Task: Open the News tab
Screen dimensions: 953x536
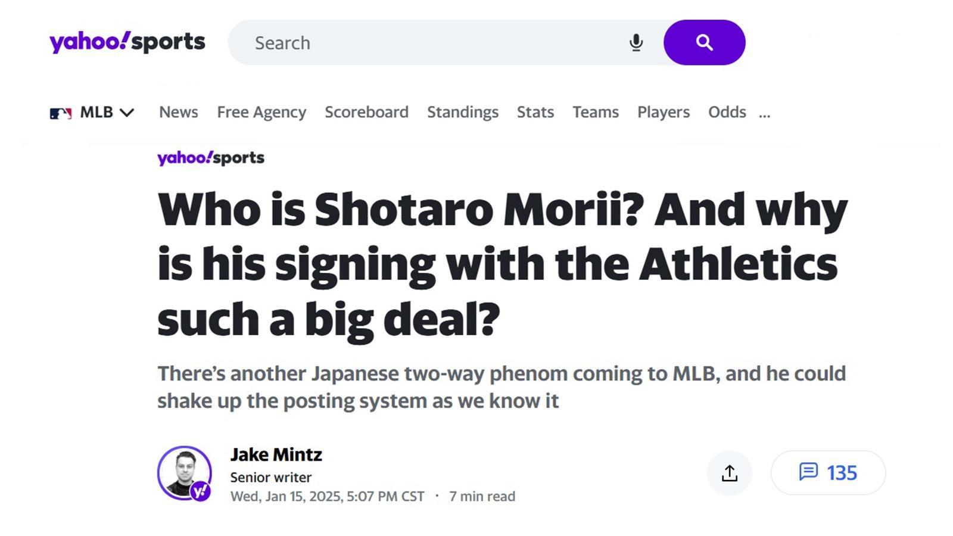Action: pos(179,112)
